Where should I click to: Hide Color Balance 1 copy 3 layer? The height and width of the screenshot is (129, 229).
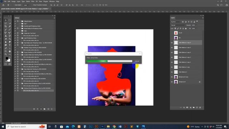click(x=172, y=57)
